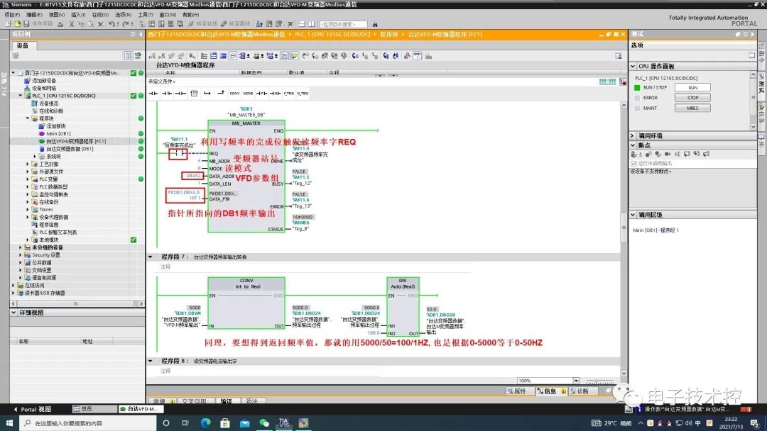Open the 在线(O) menu
Screen dimensions: 767x431
(101, 15)
